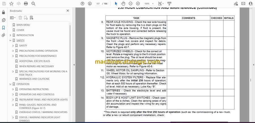The image size is (255, 123).
Task: Expand OPERATOR CAB AND CONTROLS bookmark
Action: [x=13, y=94]
